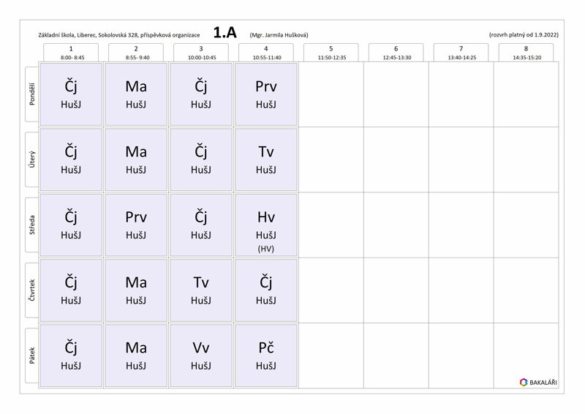The height and width of the screenshot is (414, 585).
Task: Select period 8 header 14:35-15:20
Action: pyautogui.click(x=526, y=53)
